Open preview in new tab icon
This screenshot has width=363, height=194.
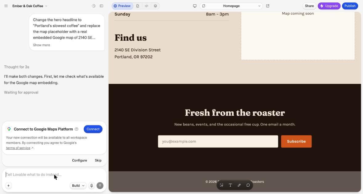click(268, 6)
